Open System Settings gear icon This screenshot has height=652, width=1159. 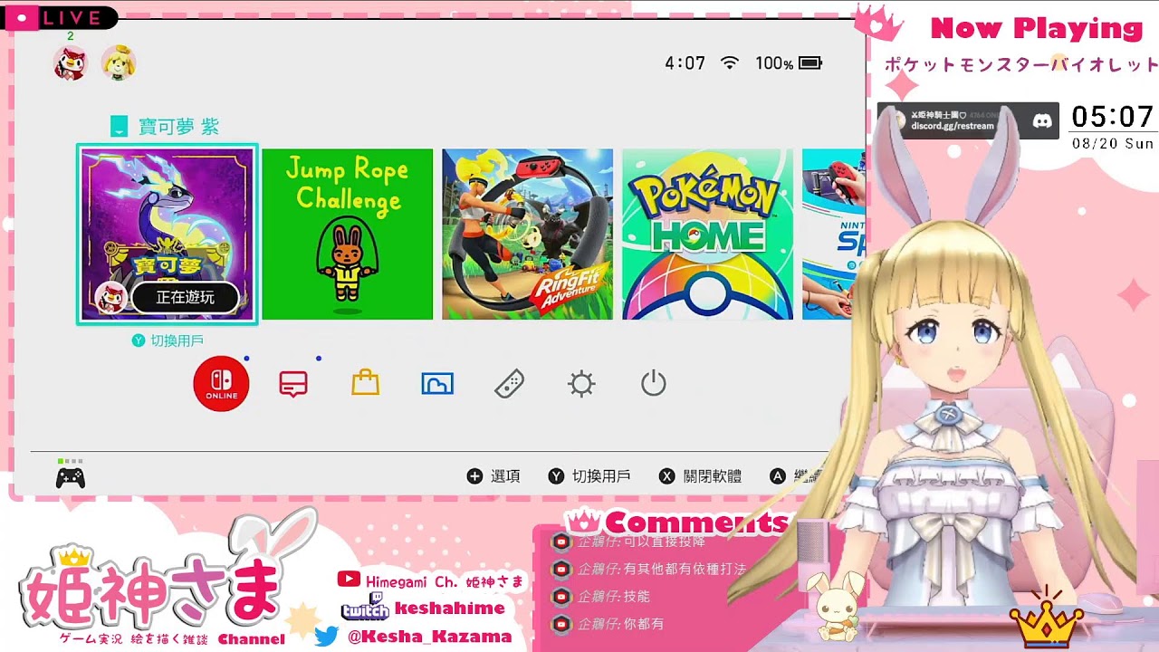pos(581,384)
